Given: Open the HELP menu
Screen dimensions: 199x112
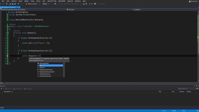Looking at the screenshot, I should pos(84,1).
